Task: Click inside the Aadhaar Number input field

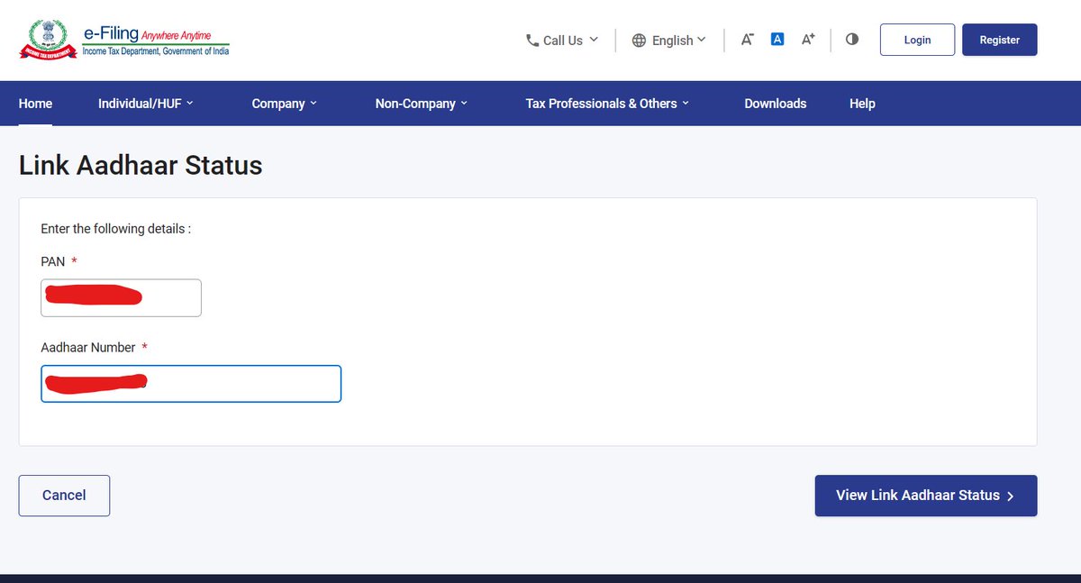Action: [191, 383]
